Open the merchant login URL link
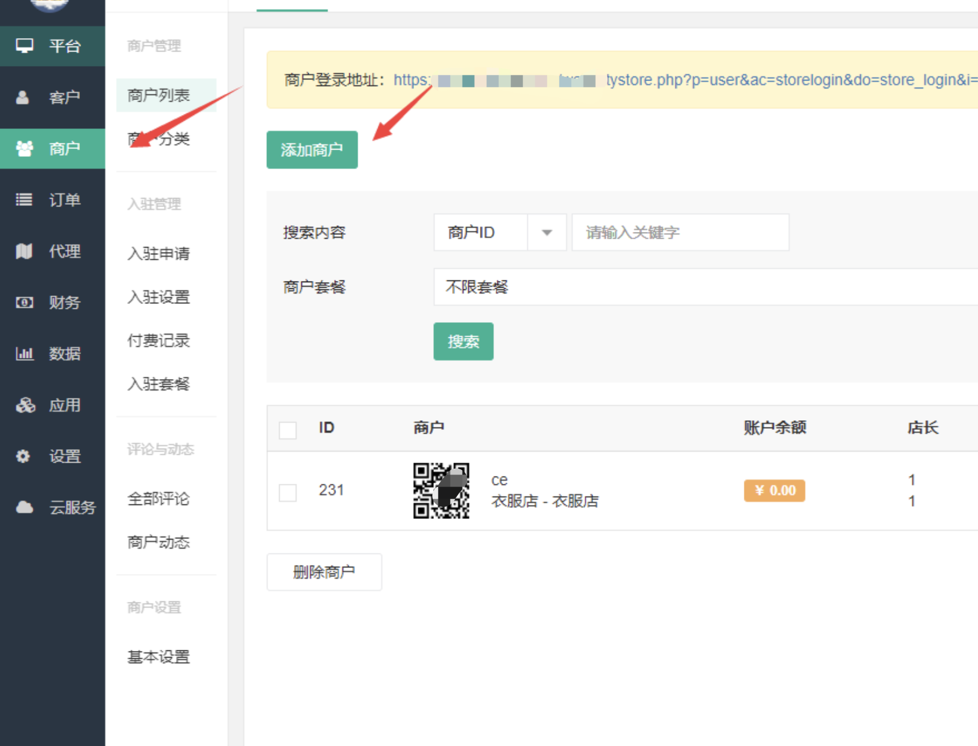The height and width of the screenshot is (746, 978). click(x=685, y=80)
